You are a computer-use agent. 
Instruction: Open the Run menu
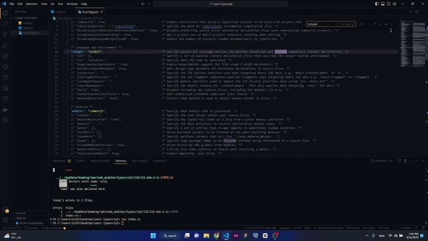tap(60, 4)
